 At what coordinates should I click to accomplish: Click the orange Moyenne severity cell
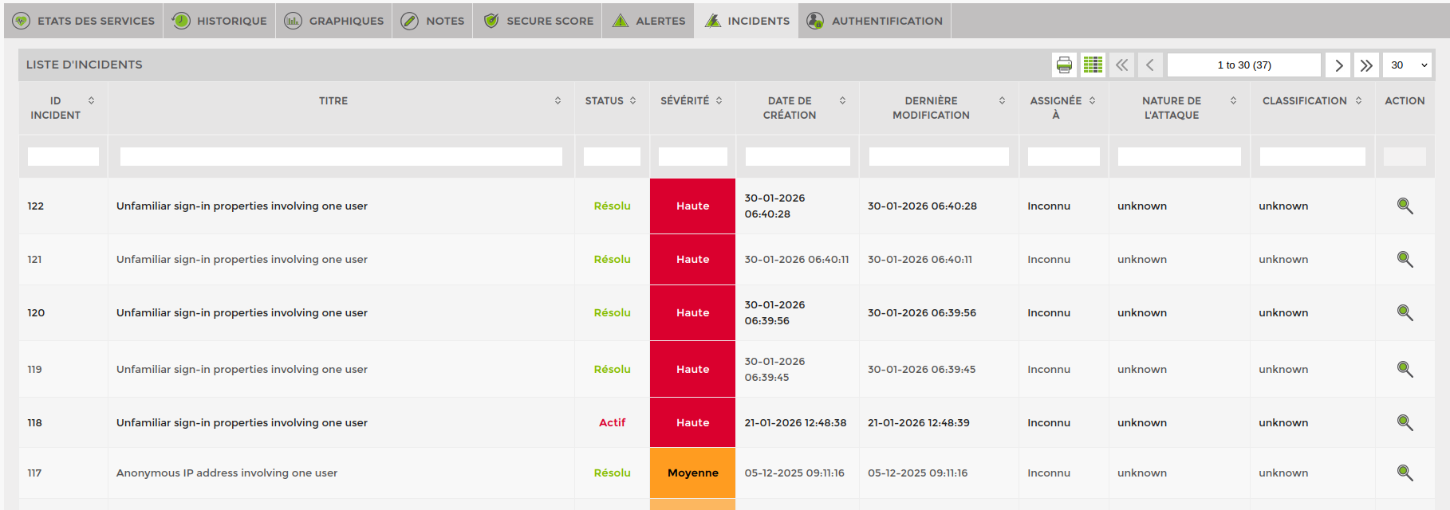[692, 473]
